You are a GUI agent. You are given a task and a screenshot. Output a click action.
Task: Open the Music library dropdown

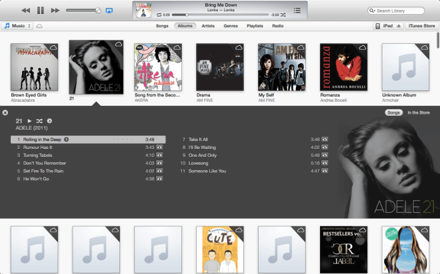17,26
